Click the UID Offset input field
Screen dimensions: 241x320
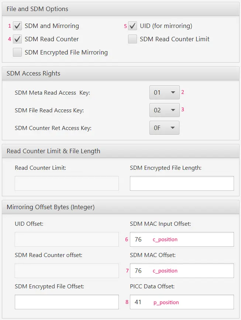click(x=67, y=239)
